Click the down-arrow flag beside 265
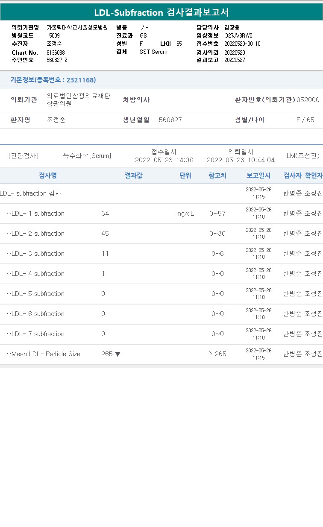Screen dimensions: 323x527 coord(118,354)
